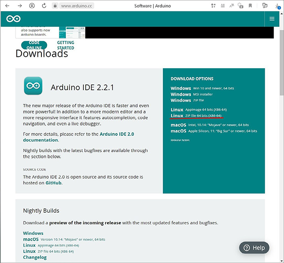The width and height of the screenshot is (284, 263).
Task: Download Windows ZIP file
Action: pos(187,100)
